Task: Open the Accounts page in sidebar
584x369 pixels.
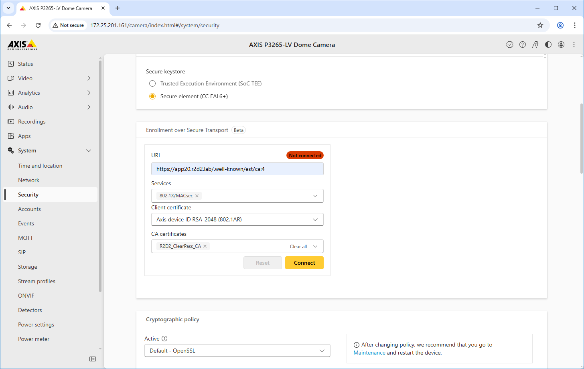Action: (x=30, y=209)
